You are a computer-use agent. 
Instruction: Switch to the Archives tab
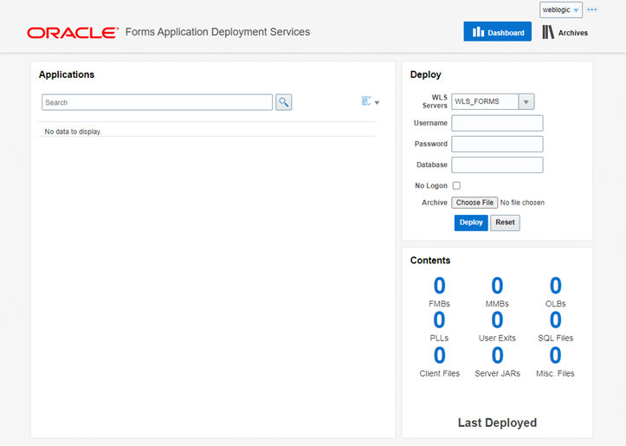tap(565, 32)
